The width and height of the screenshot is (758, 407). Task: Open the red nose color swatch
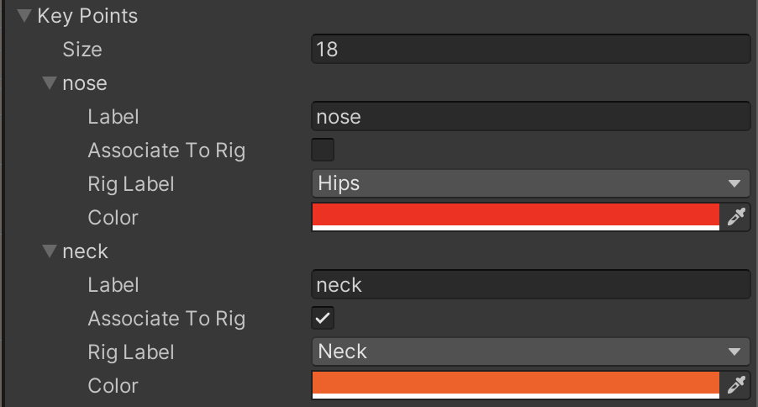click(x=515, y=216)
